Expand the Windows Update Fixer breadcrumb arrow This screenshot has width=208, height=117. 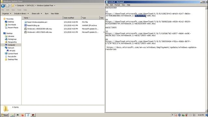tap(55, 6)
